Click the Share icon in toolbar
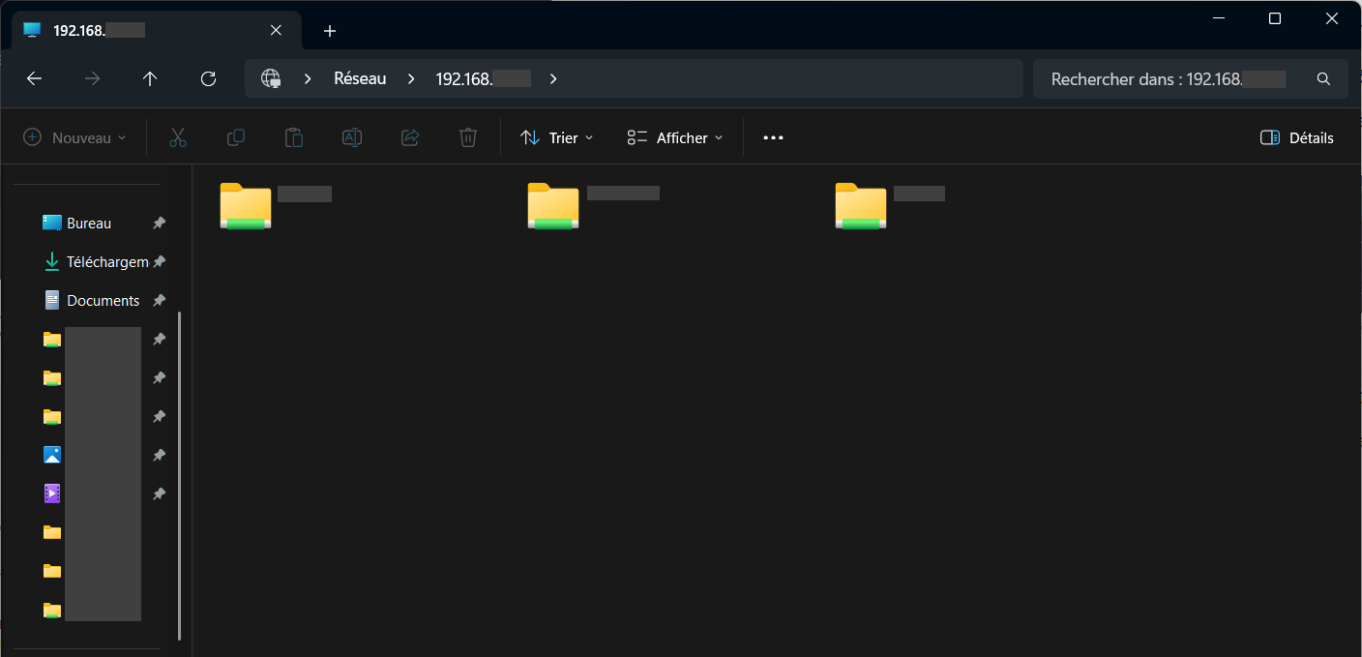 pos(410,138)
